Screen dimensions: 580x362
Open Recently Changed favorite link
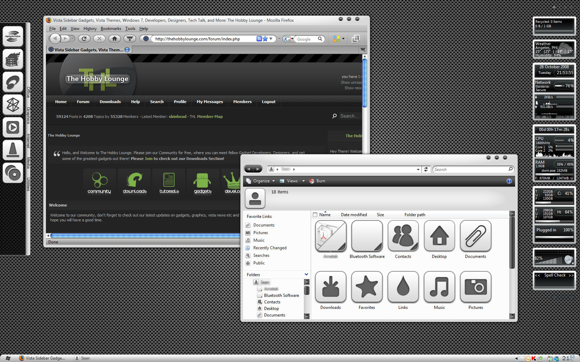(270, 248)
